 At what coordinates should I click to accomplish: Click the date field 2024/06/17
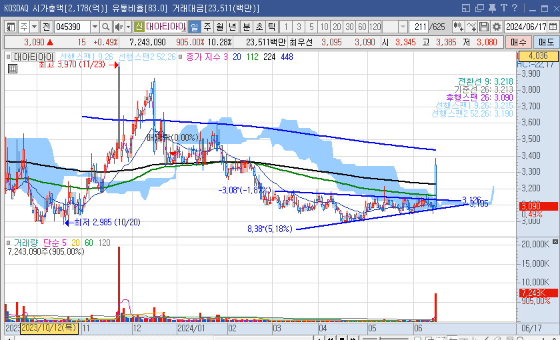[x=526, y=27]
